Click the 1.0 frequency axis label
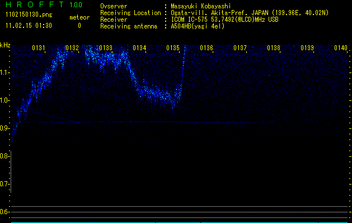 [5, 100]
